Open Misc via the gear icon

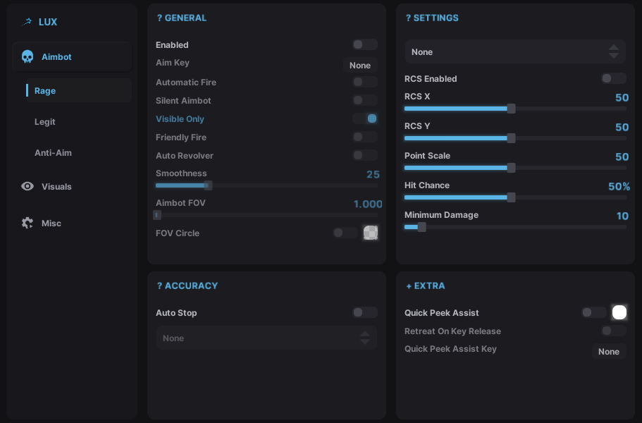point(27,223)
